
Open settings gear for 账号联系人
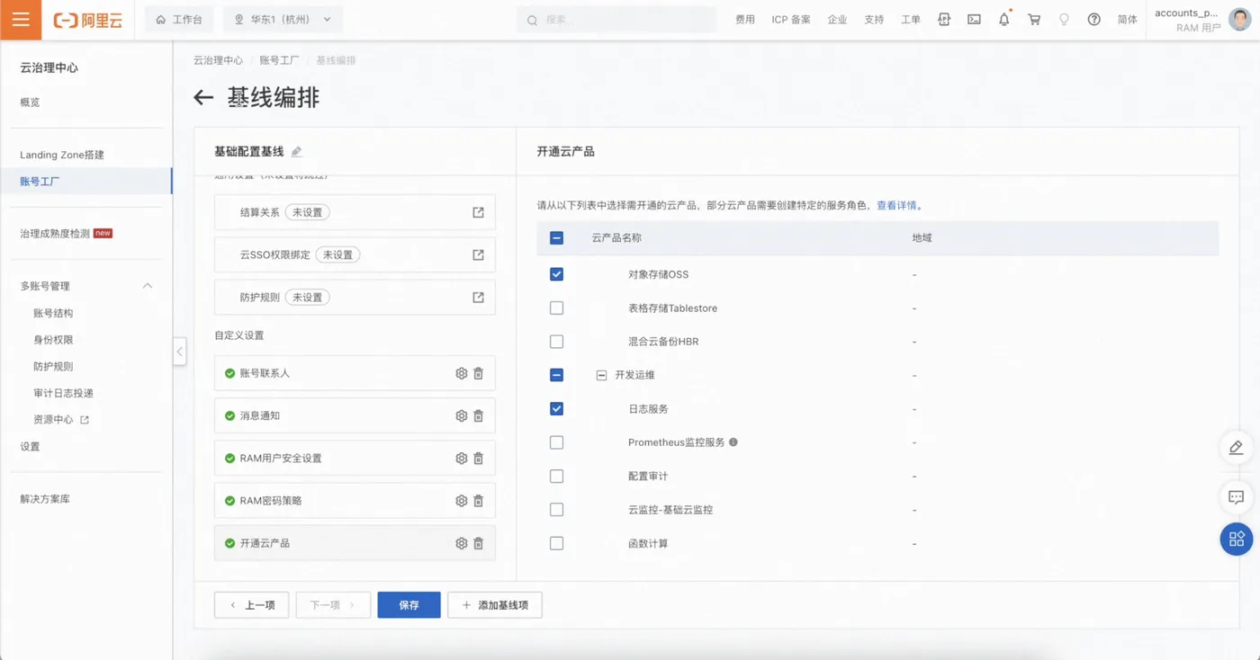click(x=462, y=373)
